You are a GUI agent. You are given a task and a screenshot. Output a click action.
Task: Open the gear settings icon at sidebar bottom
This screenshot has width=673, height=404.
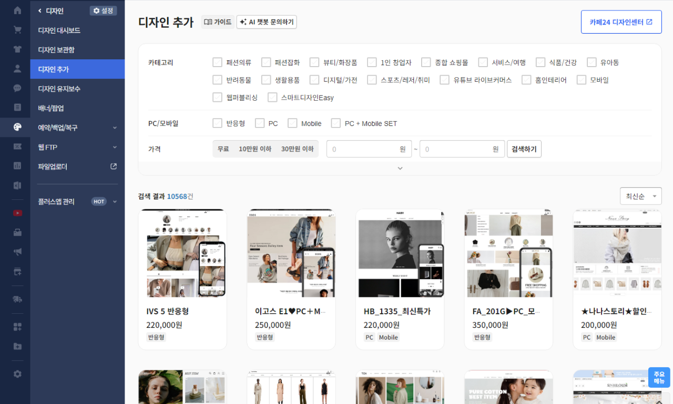[x=17, y=374]
